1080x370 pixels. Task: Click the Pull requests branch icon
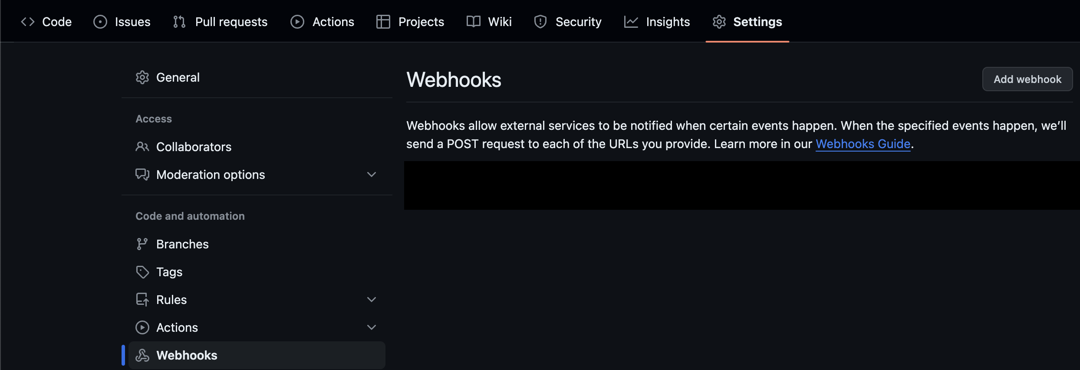(x=179, y=22)
